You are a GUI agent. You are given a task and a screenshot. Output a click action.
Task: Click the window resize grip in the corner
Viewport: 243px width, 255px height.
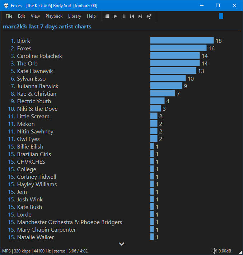click(x=240, y=252)
